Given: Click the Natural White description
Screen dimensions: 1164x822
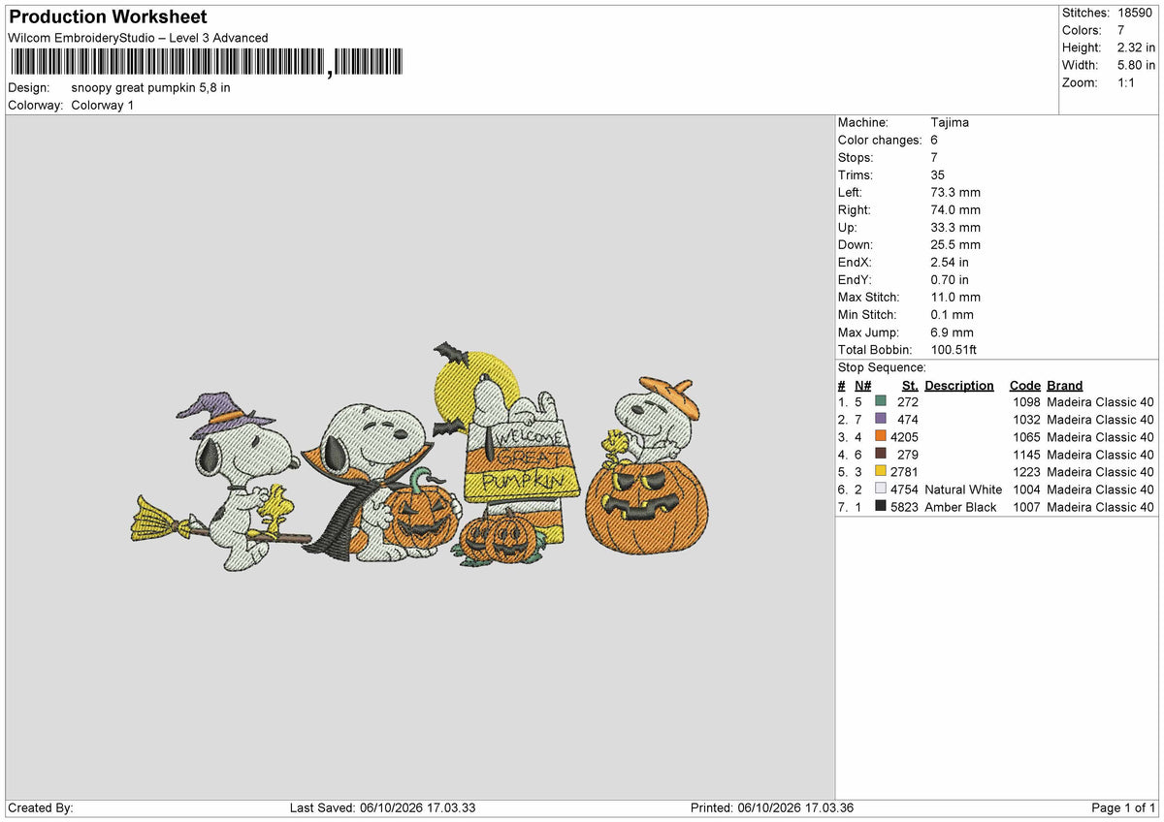Looking at the screenshot, I should coord(963,489).
